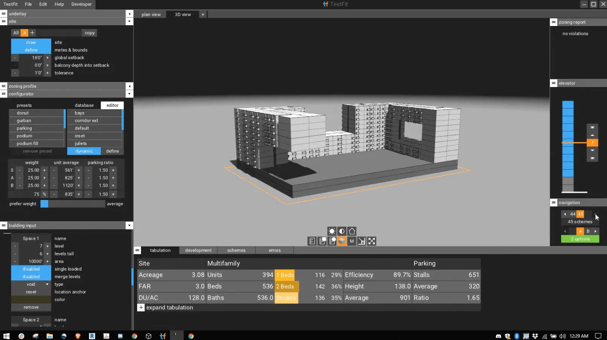Click the green 2 options button
Screen dimensions: 607x340
580,239
